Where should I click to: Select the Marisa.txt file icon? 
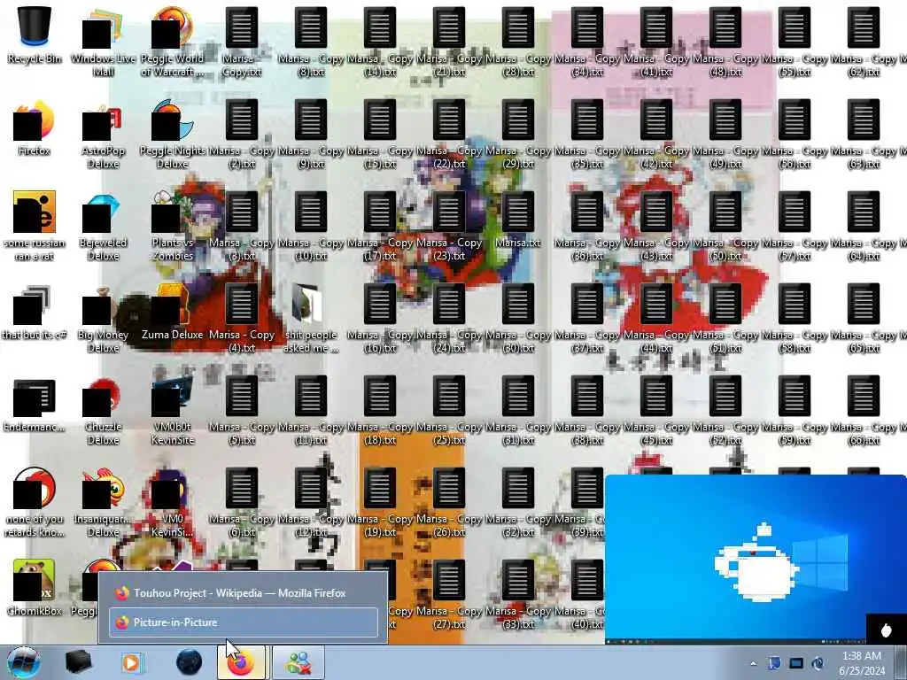(517, 220)
